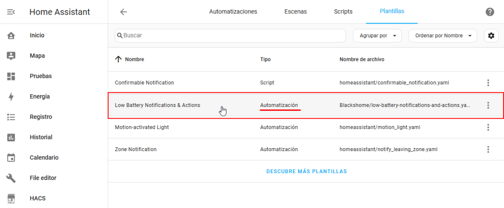Viewport: 504px width, 208px height.
Task: Collapse the sidebar with the menu icon
Action: click(11, 12)
